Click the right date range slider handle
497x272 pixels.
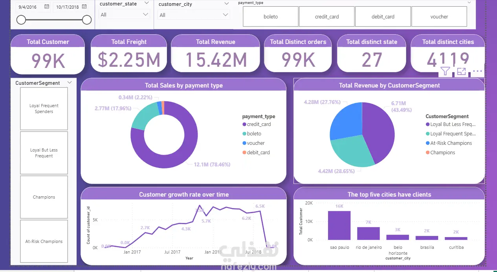click(x=87, y=20)
